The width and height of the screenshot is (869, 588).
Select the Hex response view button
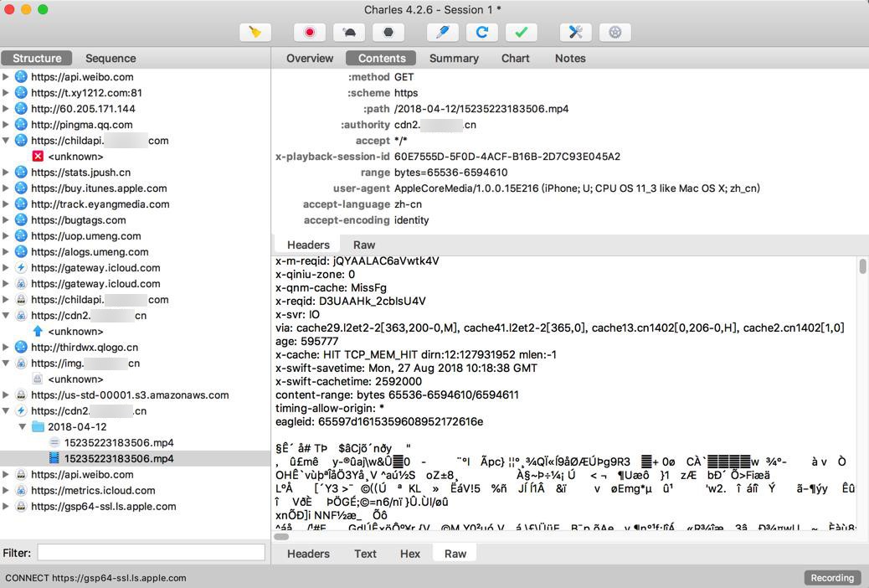pos(410,554)
